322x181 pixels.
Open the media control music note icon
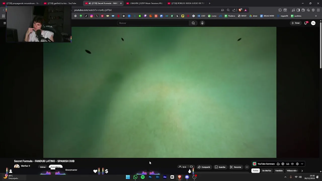pyautogui.click(x=293, y=10)
